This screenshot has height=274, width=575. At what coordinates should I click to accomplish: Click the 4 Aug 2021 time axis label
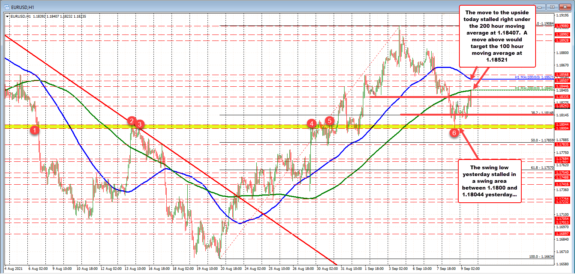[x=13, y=269]
